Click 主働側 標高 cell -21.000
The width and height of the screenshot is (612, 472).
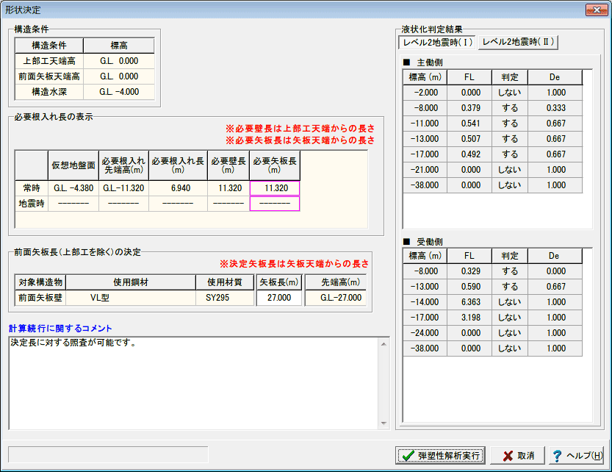click(x=425, y=170)
